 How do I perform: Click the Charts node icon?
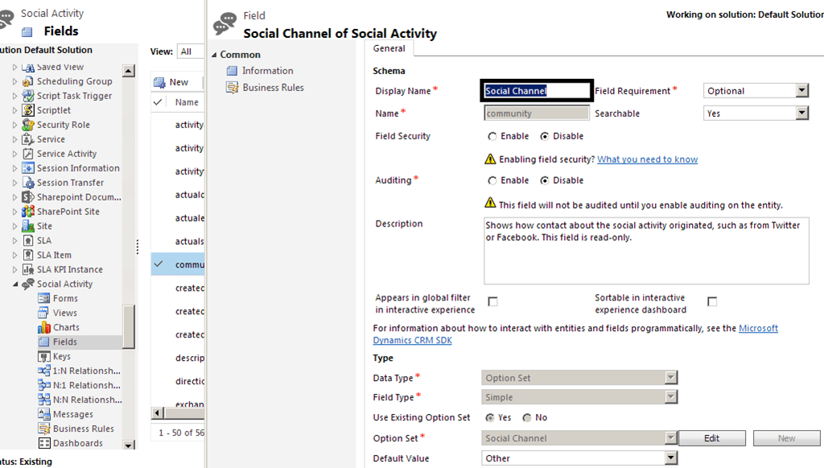coord(44,327)
